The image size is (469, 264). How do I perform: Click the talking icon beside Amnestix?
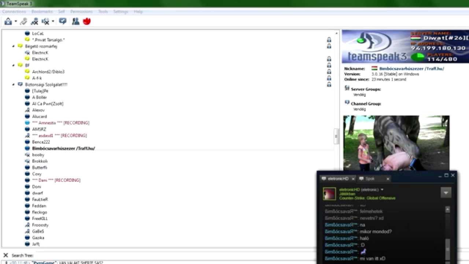(27, 123)
